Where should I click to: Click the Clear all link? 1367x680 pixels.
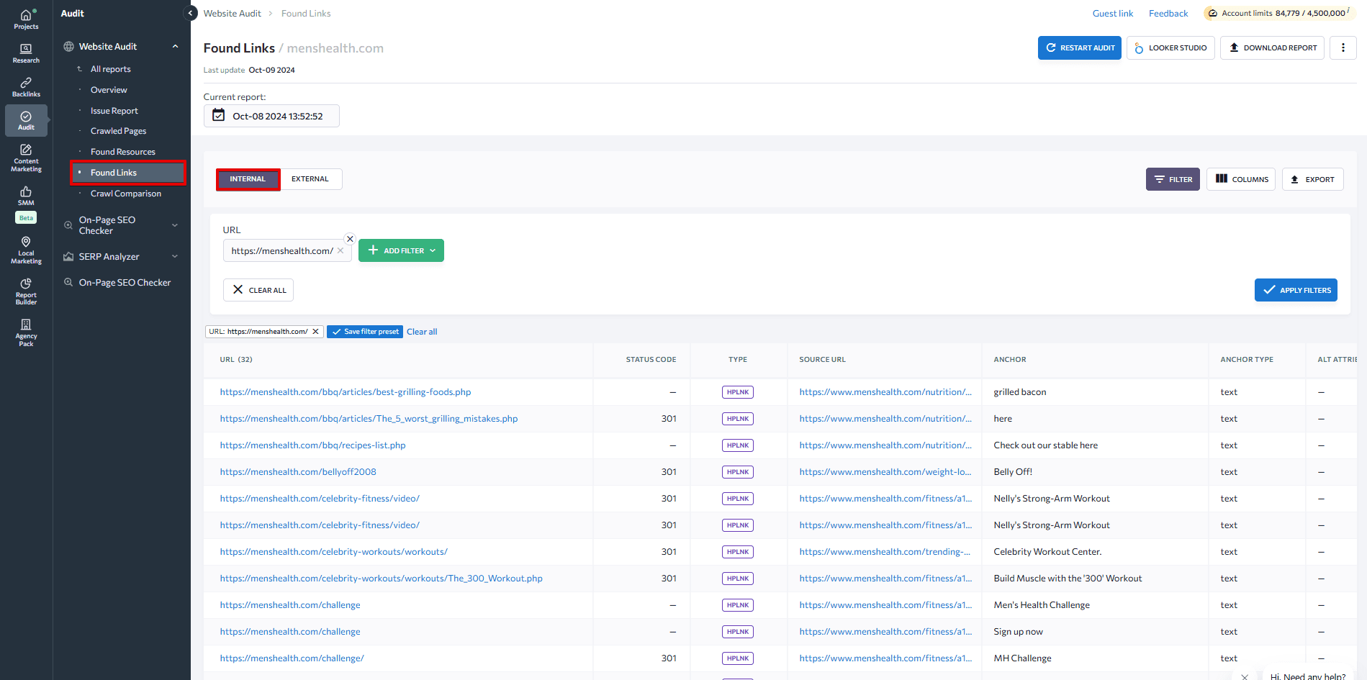(422, 332)
